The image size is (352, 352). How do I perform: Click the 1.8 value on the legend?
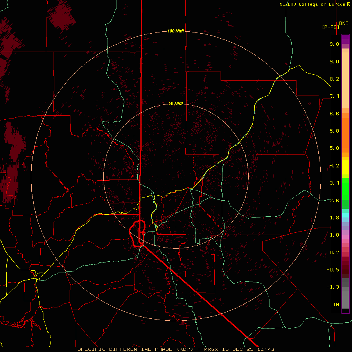(334, 218)
